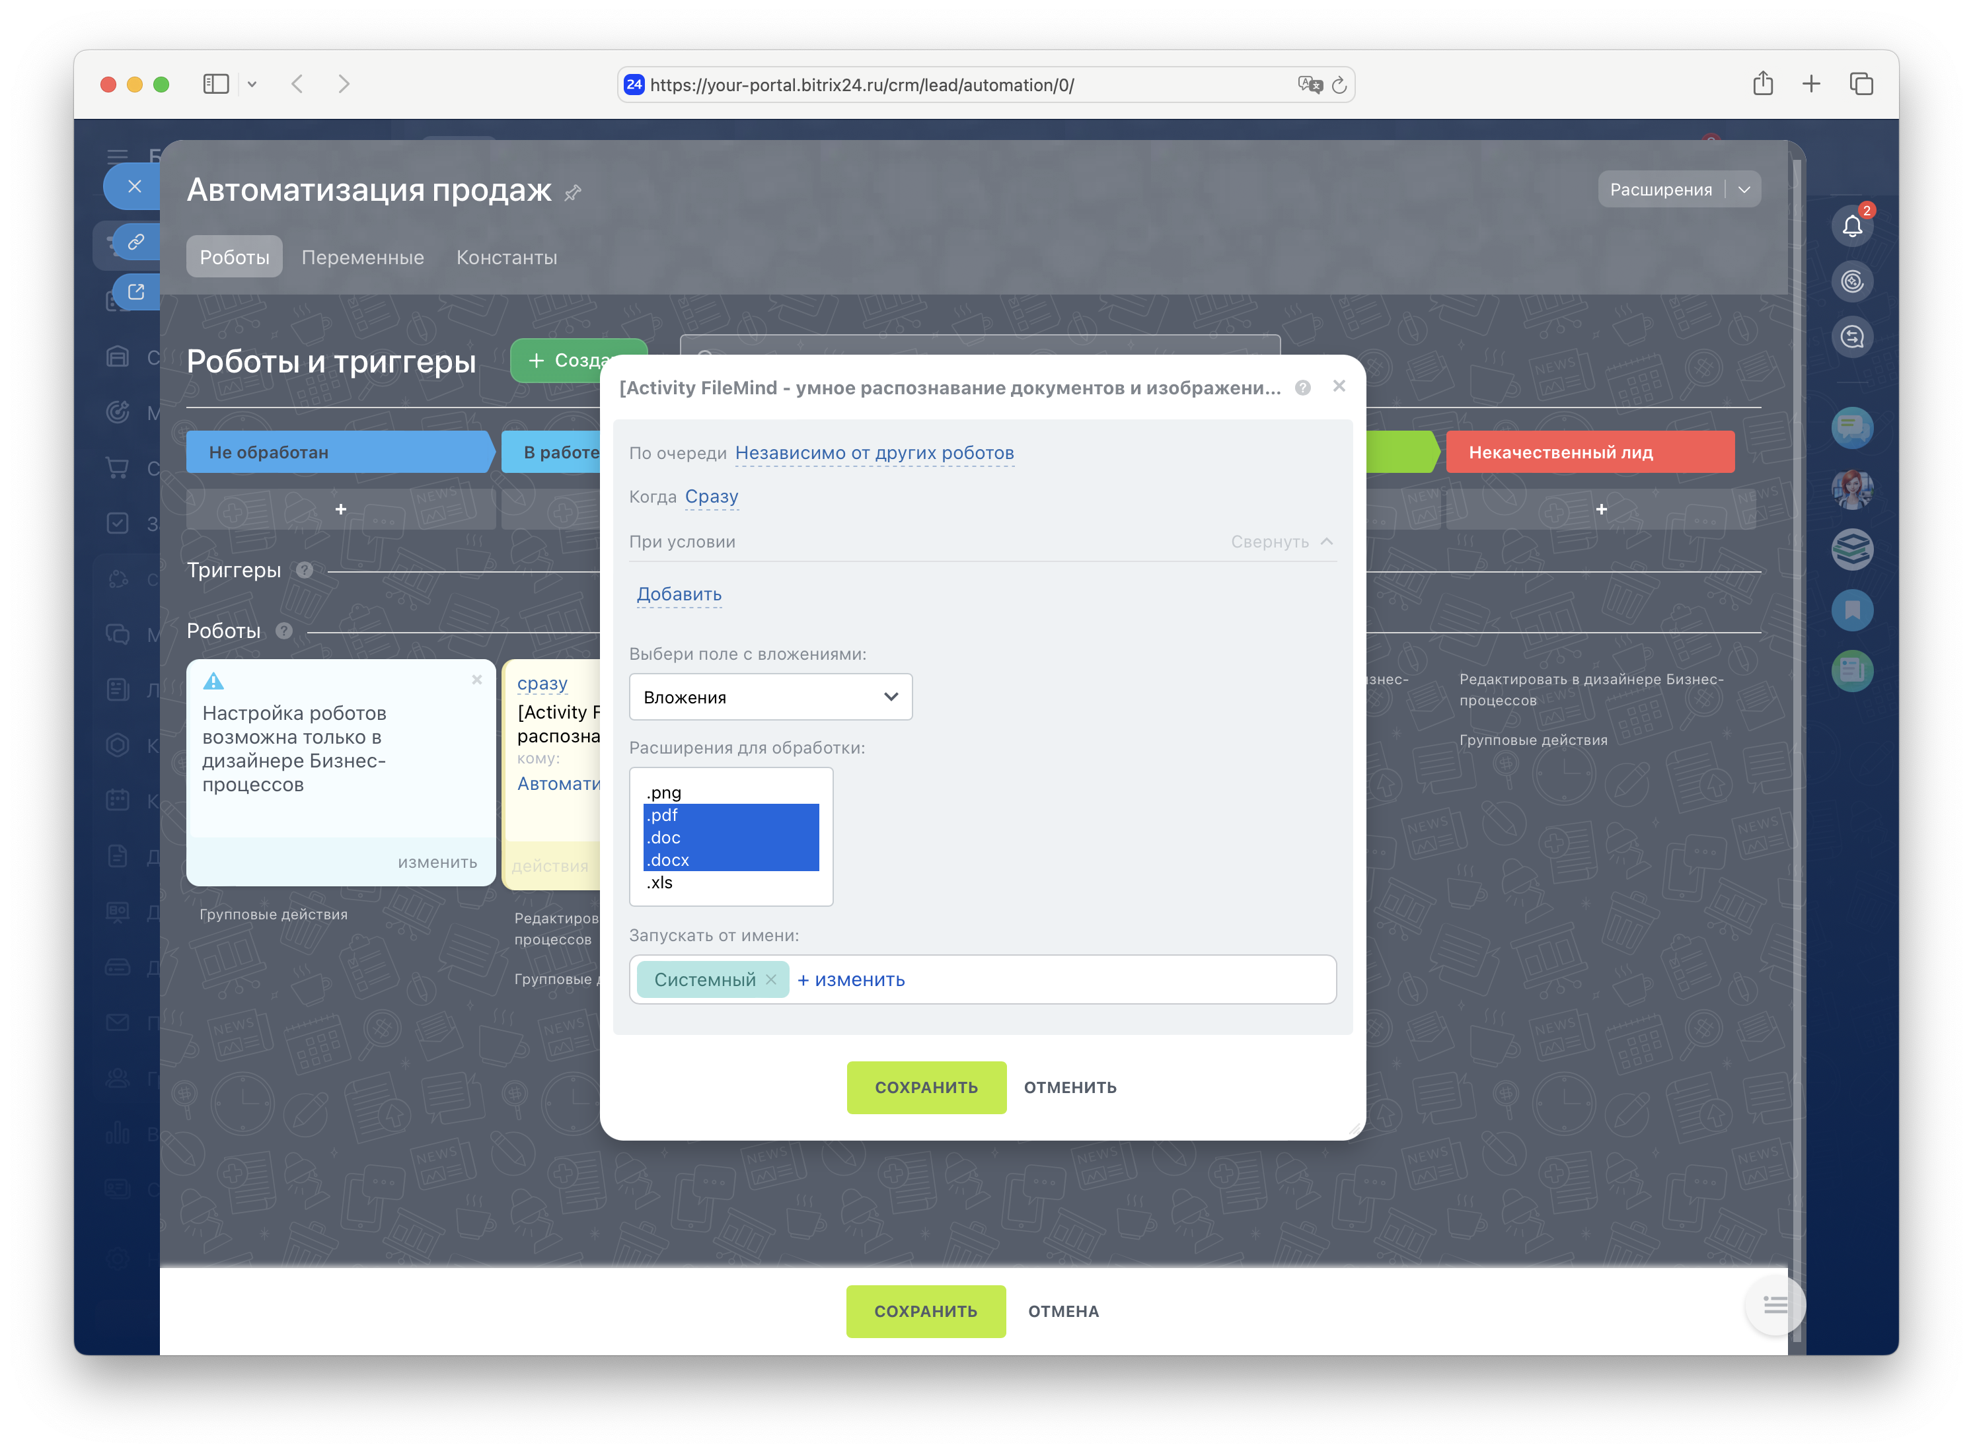The height and width of the screenshot is (1453, 1973).
Task: Open slider in new window icon
Action: point(135,291)
